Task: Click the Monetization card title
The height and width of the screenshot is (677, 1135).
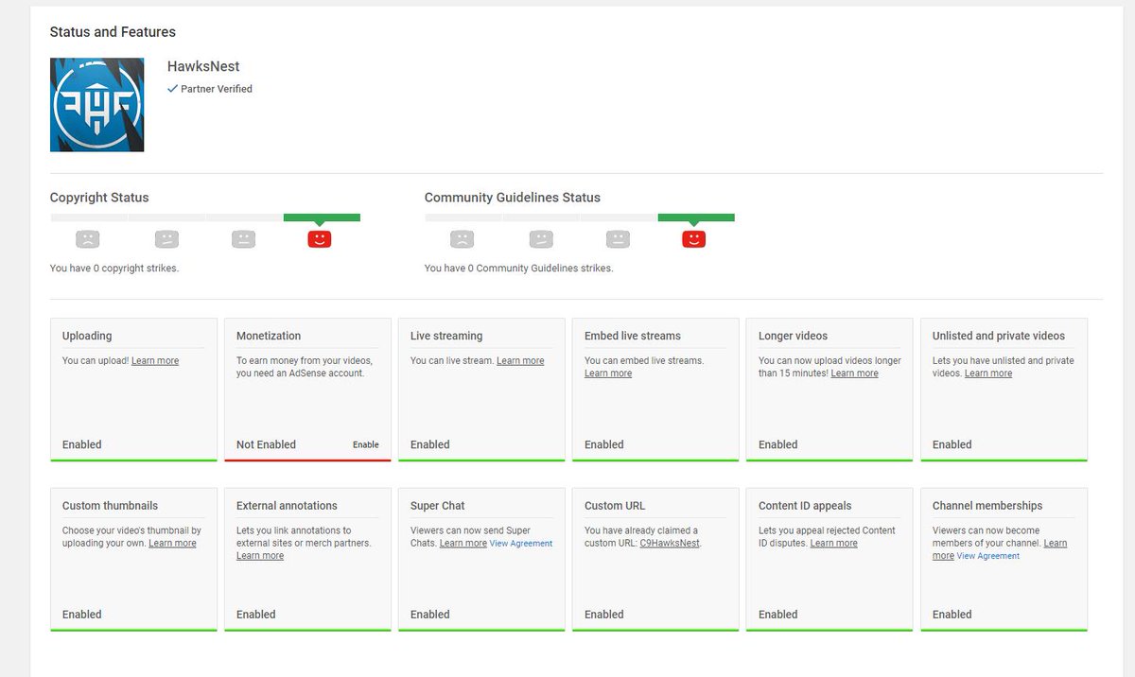Action: pos(269,336)
